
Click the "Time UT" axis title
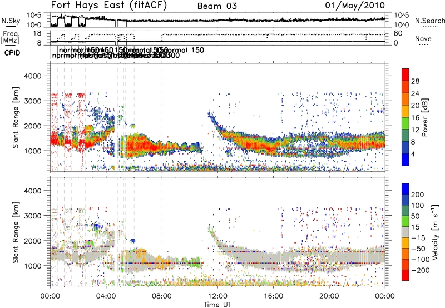pos(217,305)
